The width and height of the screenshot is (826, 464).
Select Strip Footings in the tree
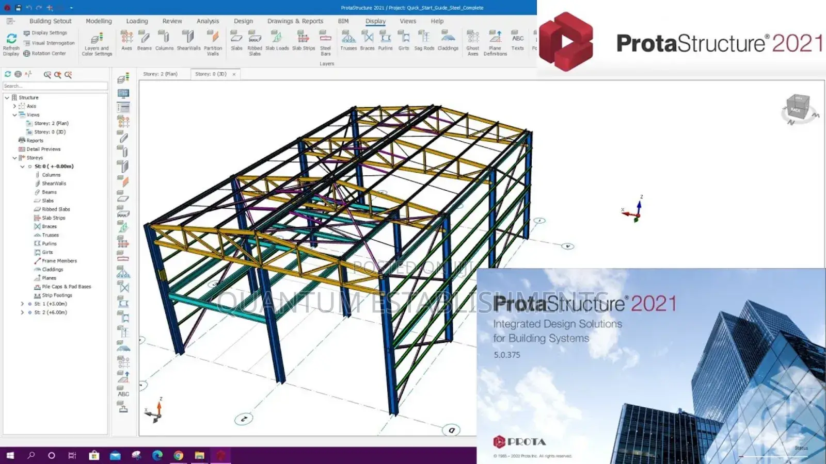click(57, 295)
